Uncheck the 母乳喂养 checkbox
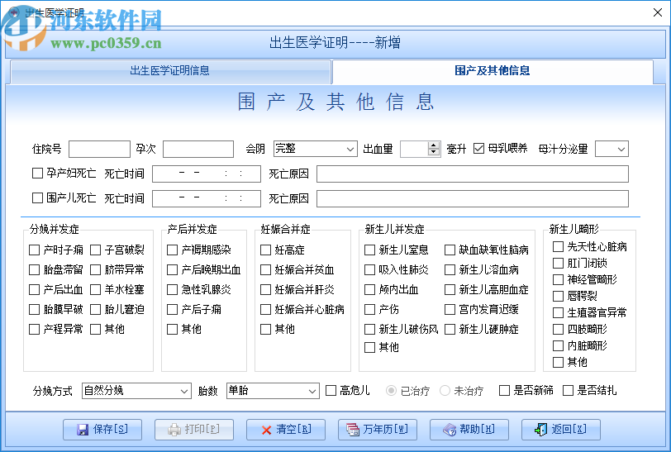 click(x=478, y=149)
